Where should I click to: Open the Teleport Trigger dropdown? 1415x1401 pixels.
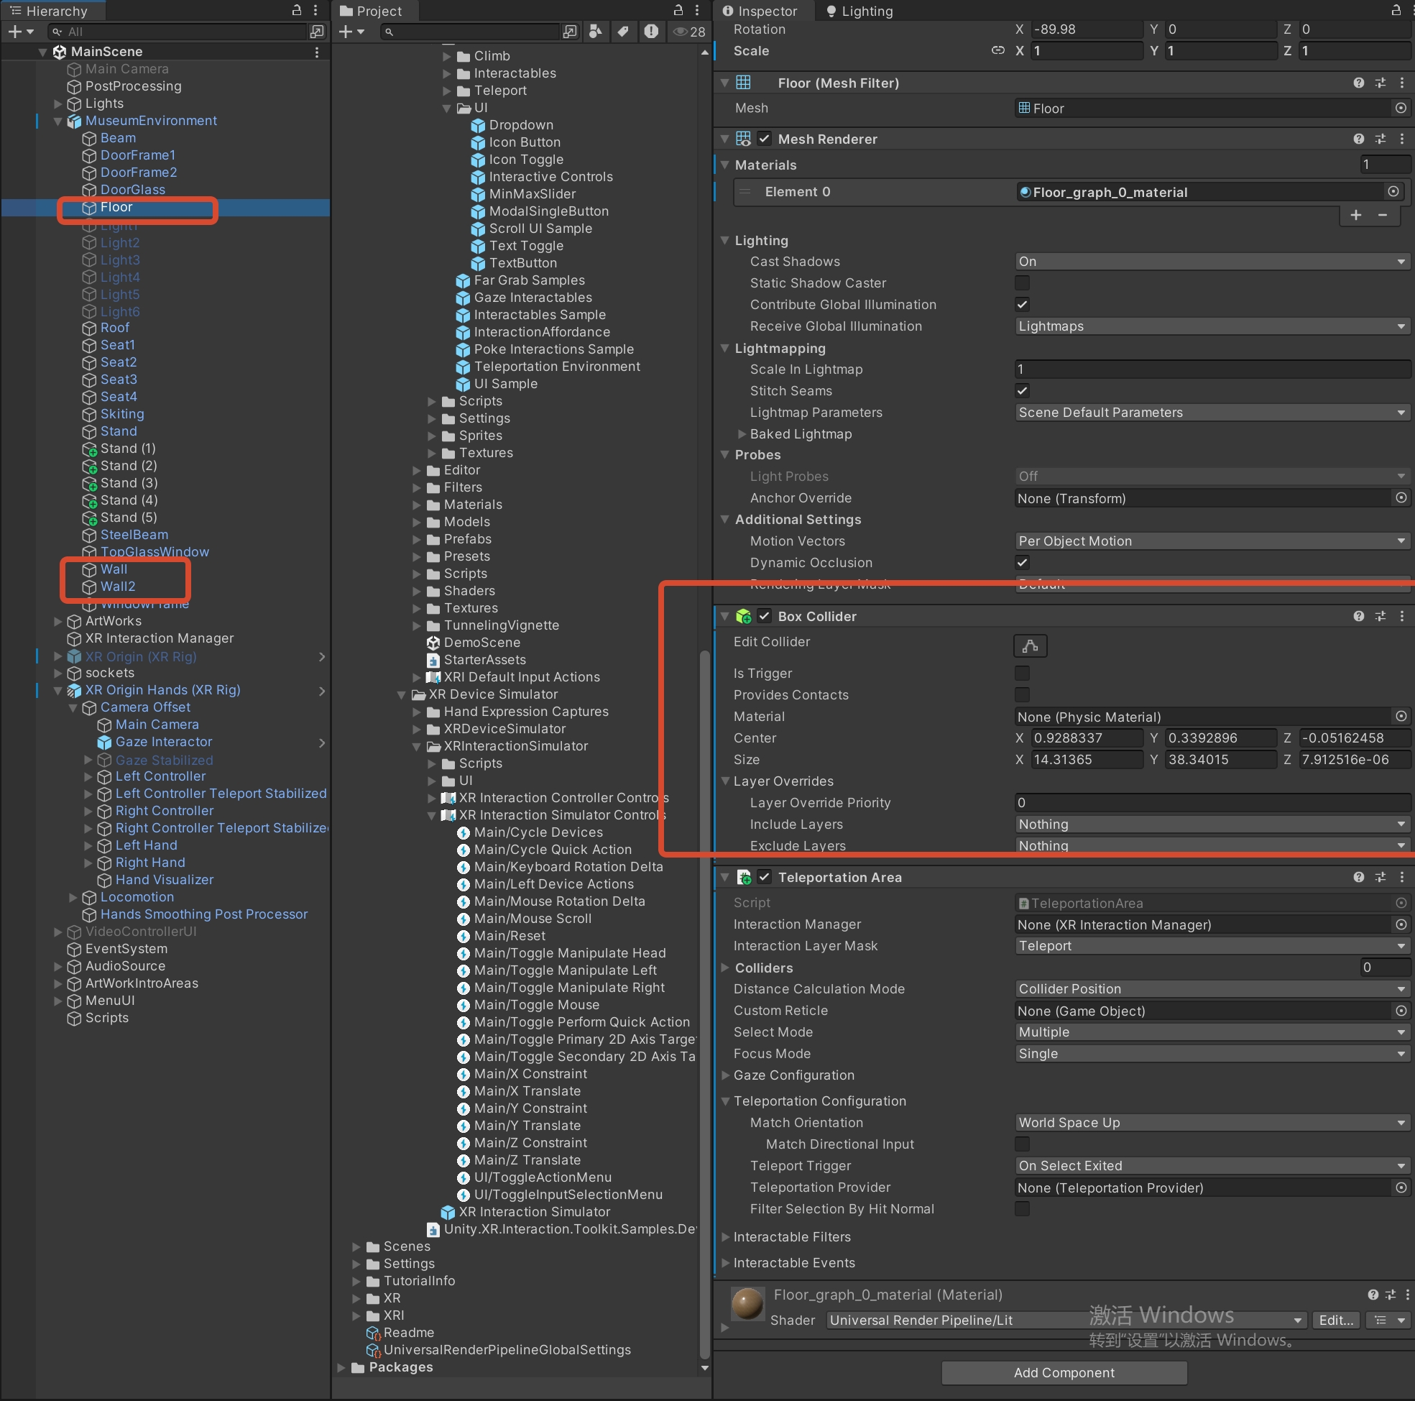(x=1212, y=1165)
